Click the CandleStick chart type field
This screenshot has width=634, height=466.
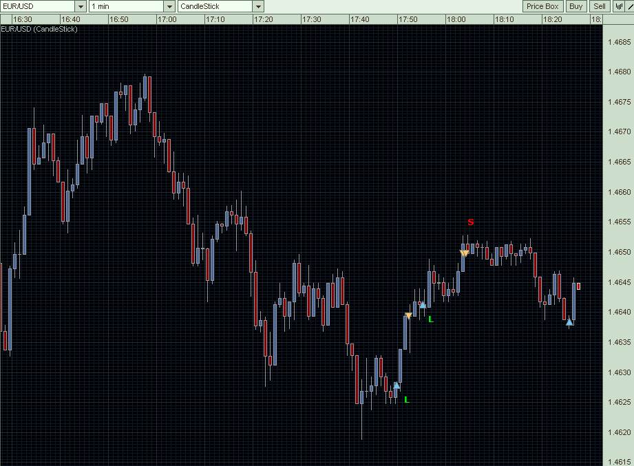215,6
